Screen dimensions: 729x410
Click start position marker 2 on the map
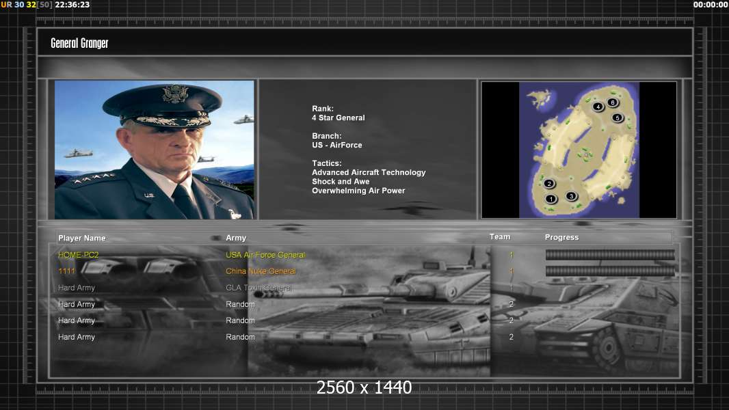click(549, 183)
